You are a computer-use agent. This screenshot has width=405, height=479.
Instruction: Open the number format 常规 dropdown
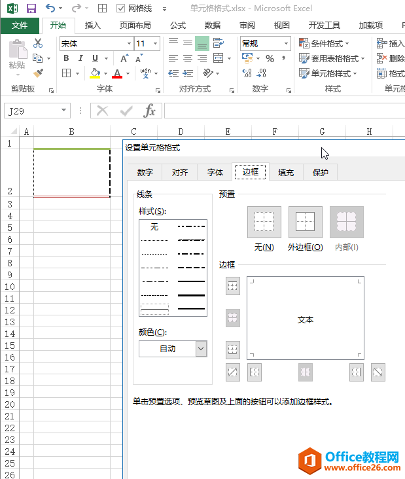click(x=286, y=43)
